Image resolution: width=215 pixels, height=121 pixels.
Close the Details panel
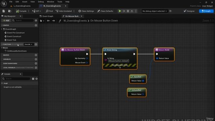[x=20, y=74]
